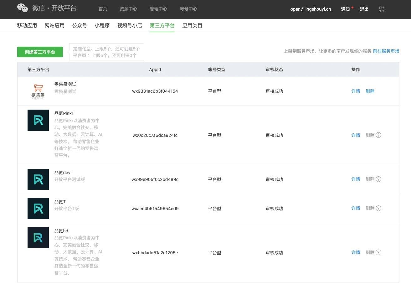Open 资源中心 in the top navigation
Viewport: 411px width, 295px height.
128,9
